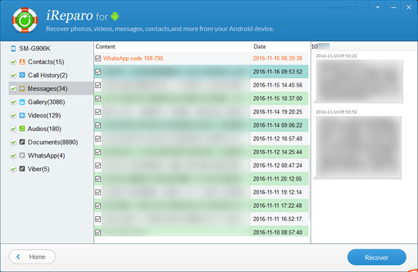Click the date 2016-11-11 17:22:48
Screen dimensions: 418x272
coord(277,206)
